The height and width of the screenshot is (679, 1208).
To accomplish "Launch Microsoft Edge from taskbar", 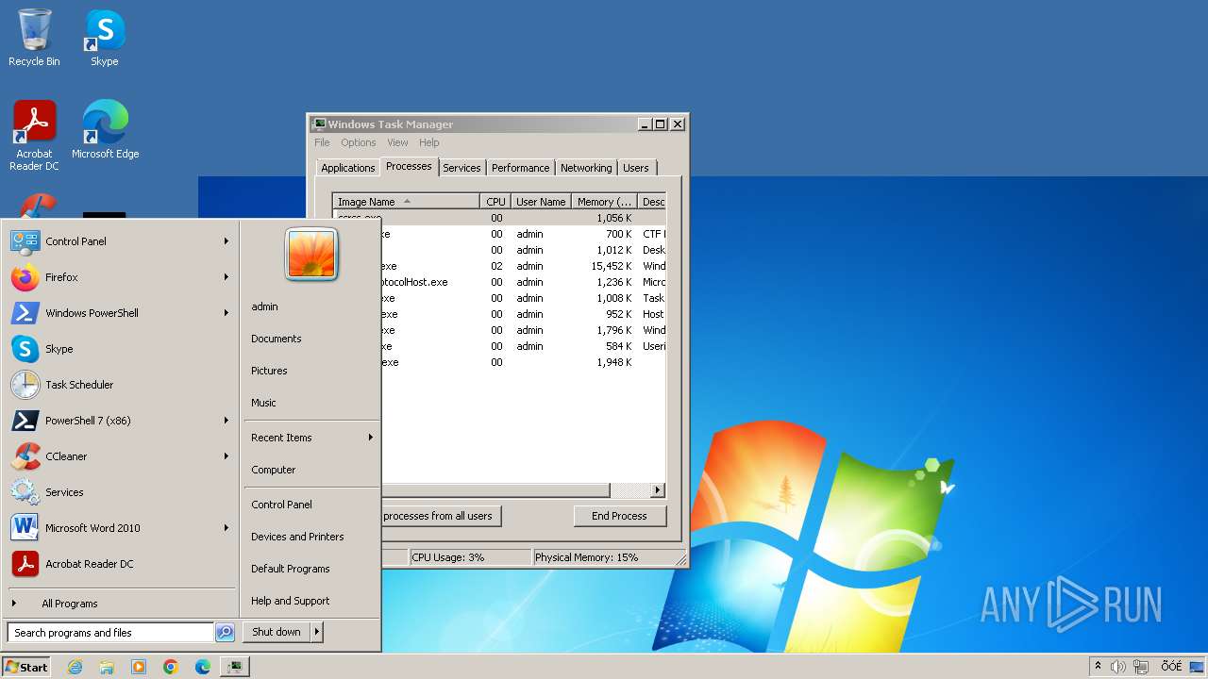I will 203,667.
